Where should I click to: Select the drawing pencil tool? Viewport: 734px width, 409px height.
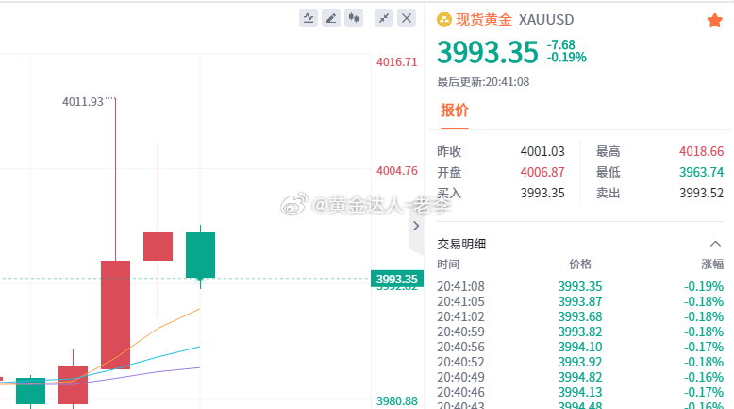point(331,18)
